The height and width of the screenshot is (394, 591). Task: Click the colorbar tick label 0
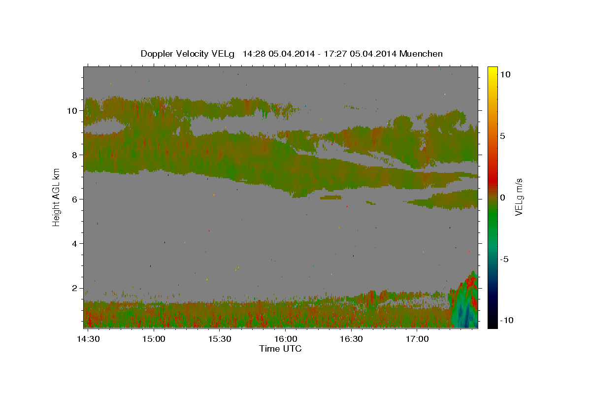[503, 197]
